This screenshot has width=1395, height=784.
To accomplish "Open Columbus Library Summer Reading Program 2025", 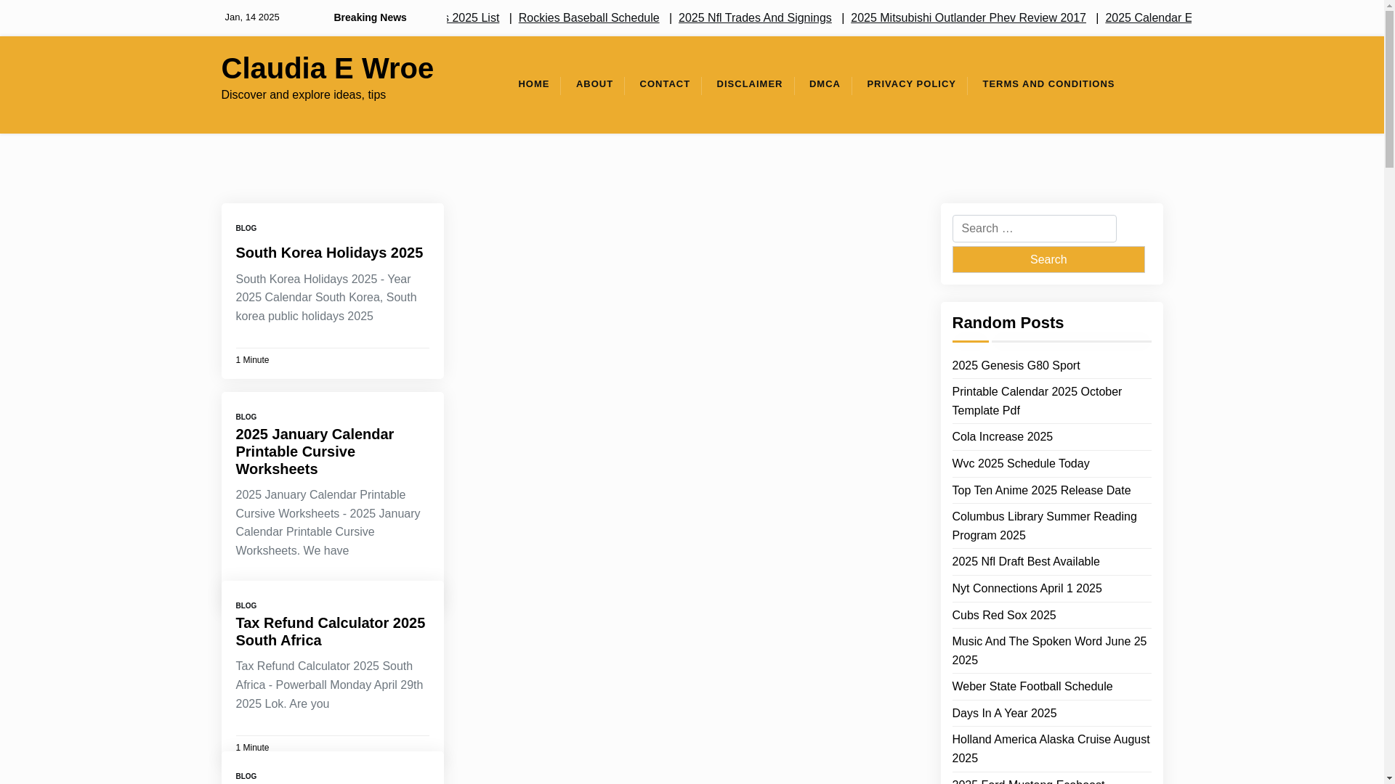I will coord(1044,526).
